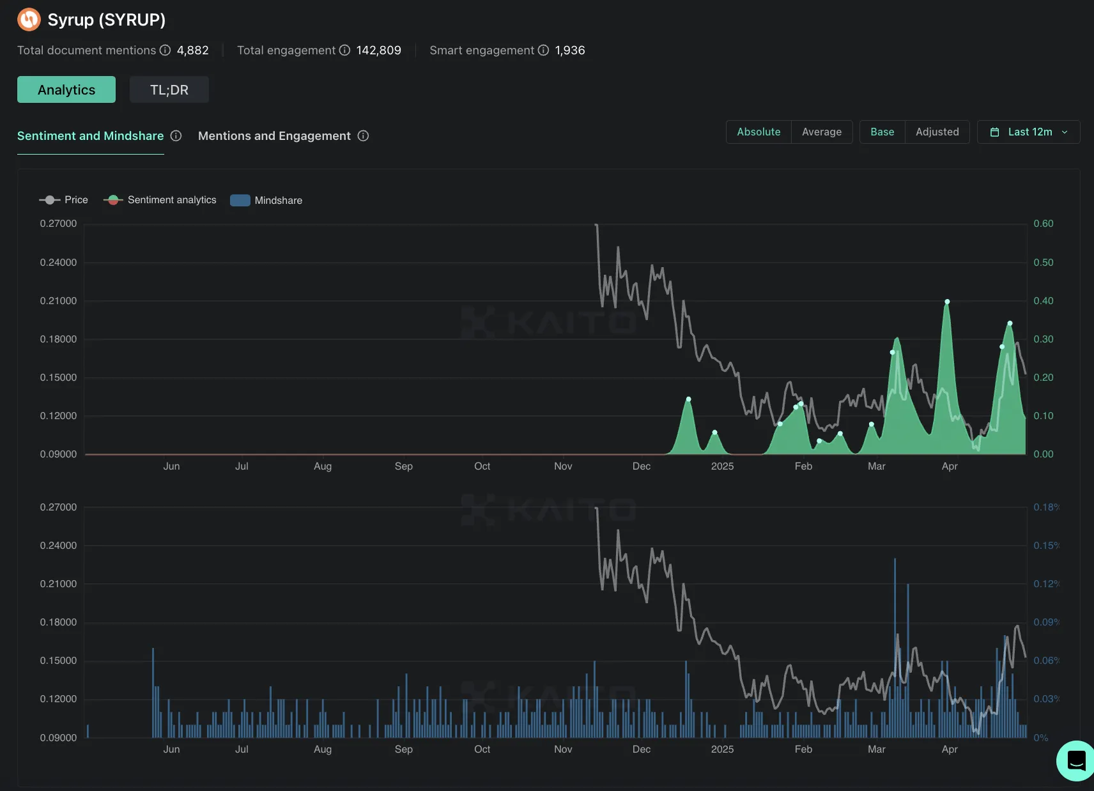This screenshot has width=1094, height=791.
Task: Toggle Mindshare series in legend
Action: coord(266,200)
